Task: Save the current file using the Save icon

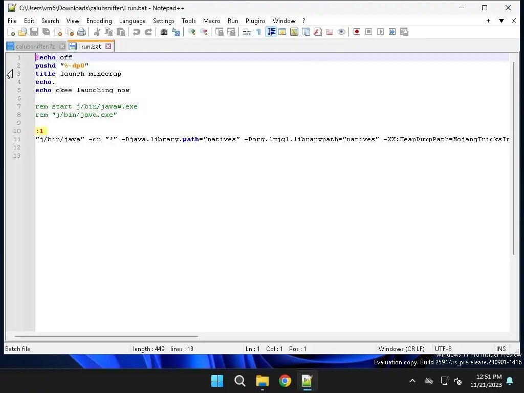Action: [34, 32]
